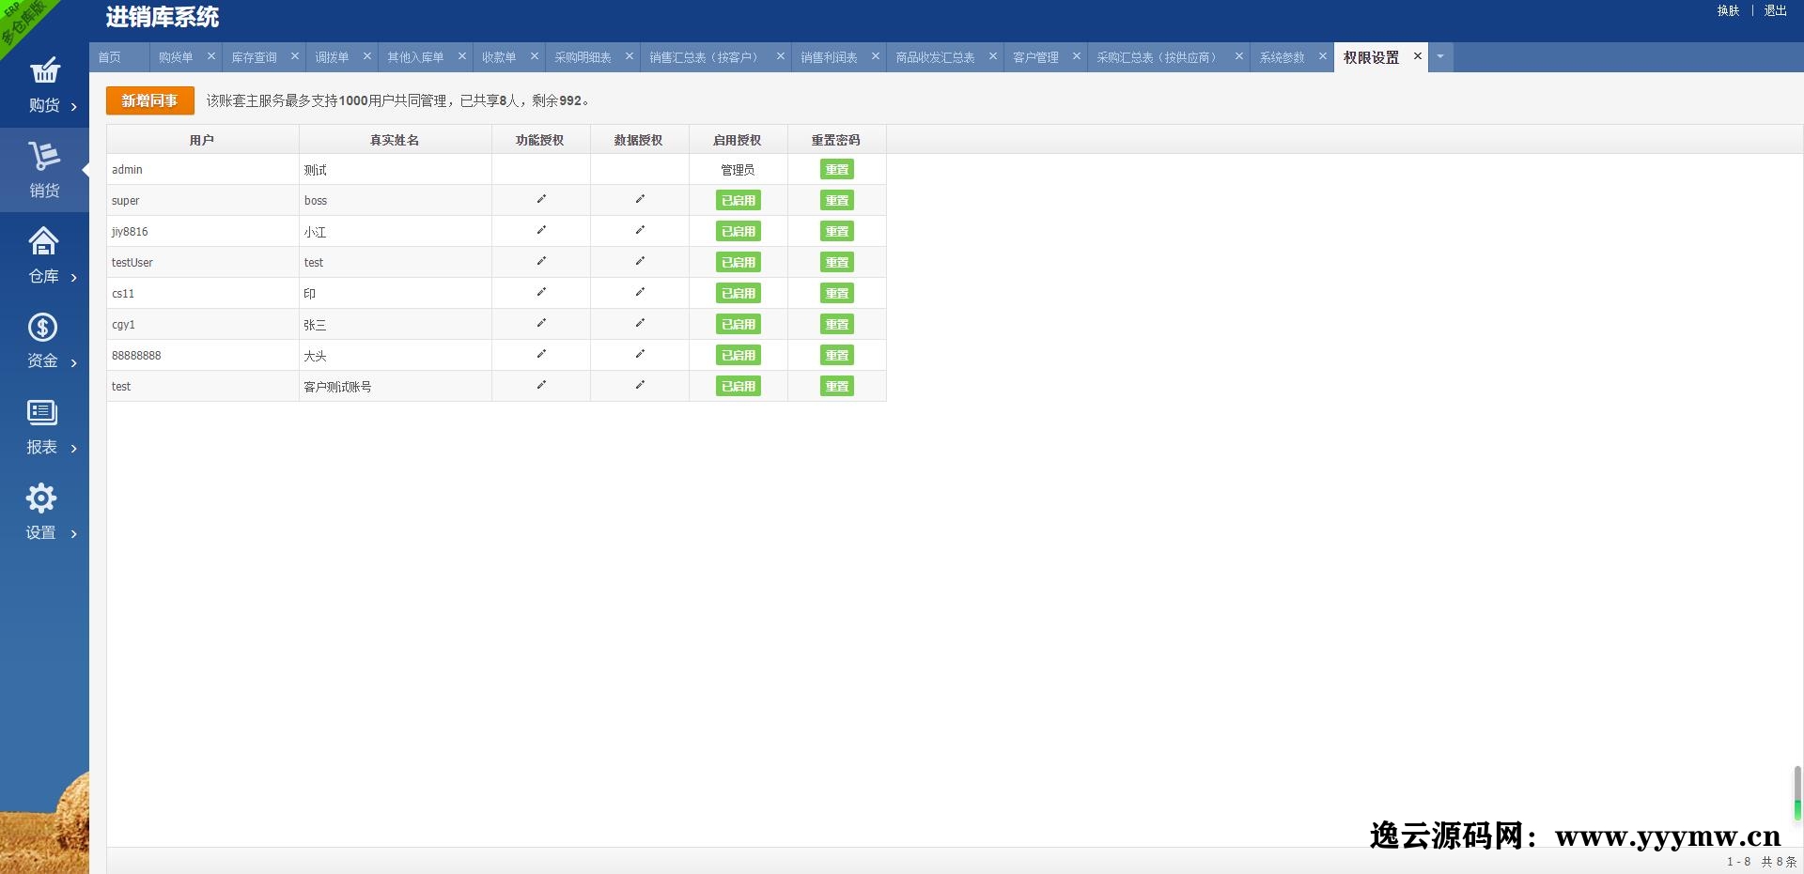Image resolution: width=1804 pixels, height=874 pixels.
Task: Edit function permission for 88888888
Action: click(x=541, y=354)
